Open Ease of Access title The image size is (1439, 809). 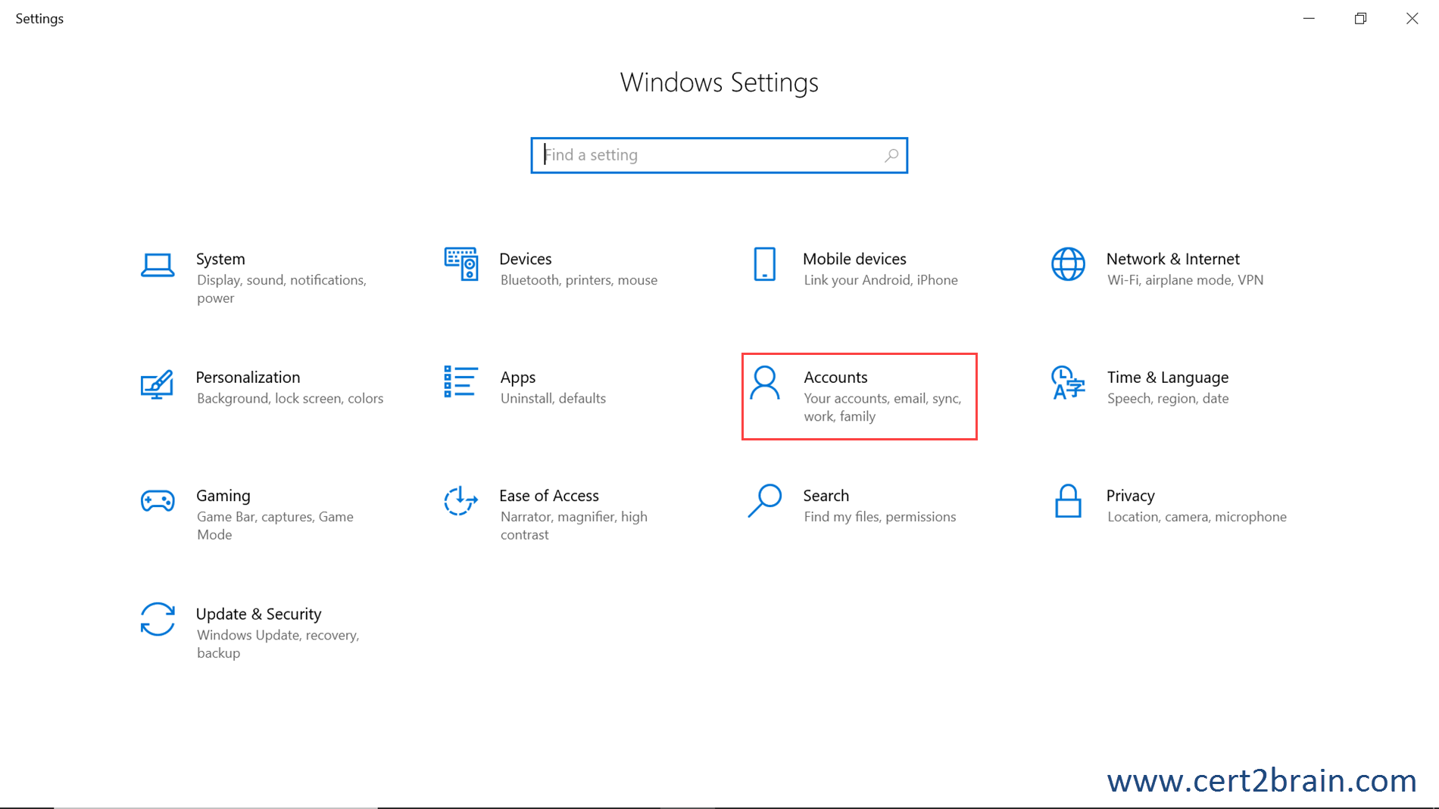[x=549, y=496]
